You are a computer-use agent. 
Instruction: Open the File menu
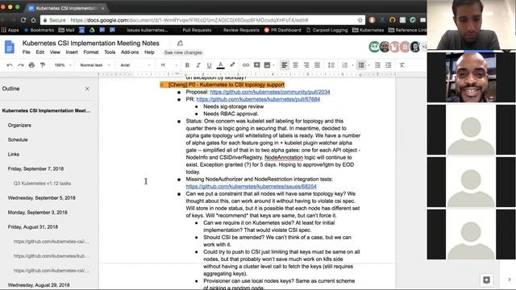(27, 52)
